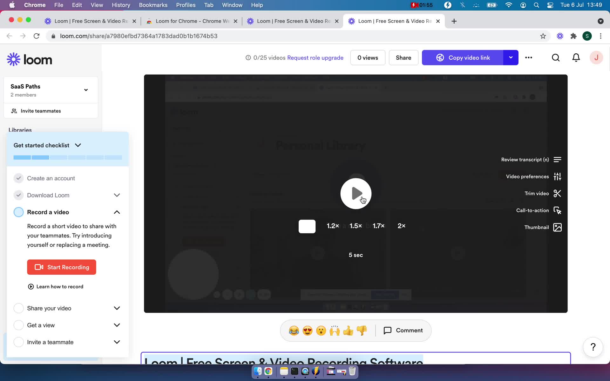The width and height of the screenshot is (610, 381).
Task: Click the Loom search icon
Action: pos(555,57)
